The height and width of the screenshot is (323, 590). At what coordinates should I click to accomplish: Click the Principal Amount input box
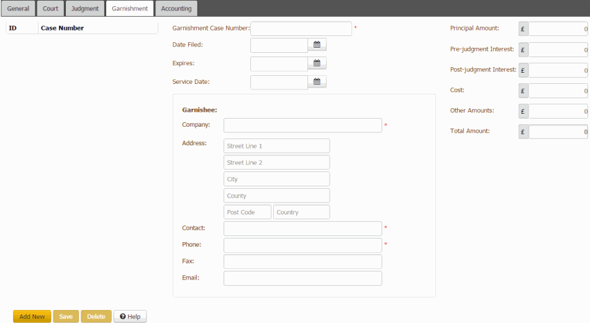click(558, 29)
